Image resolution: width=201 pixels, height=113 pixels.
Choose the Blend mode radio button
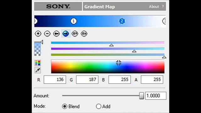[65, 106]
